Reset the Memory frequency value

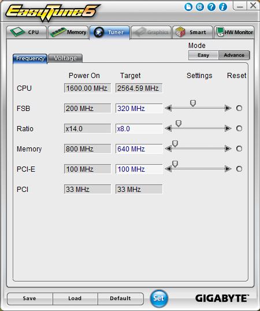pyautogui.click(x=239, y=149)
